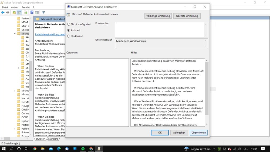Select the OOBE folder in the tree
270x152 pixels.
click(x=23, y=117)
